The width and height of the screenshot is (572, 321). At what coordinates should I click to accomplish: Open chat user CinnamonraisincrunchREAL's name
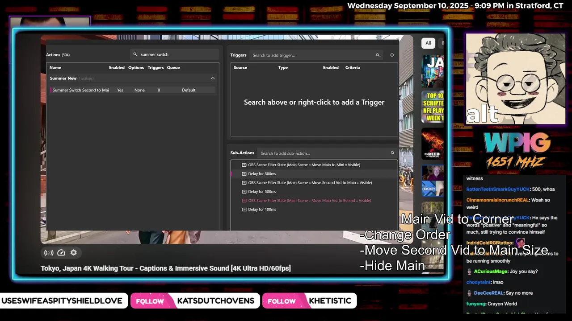point(497,200)
